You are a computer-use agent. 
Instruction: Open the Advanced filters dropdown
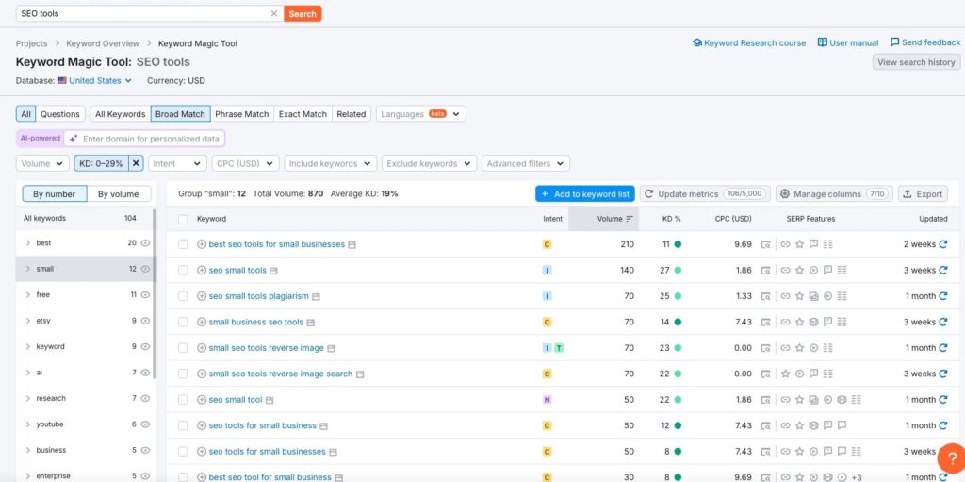point(526,163)
